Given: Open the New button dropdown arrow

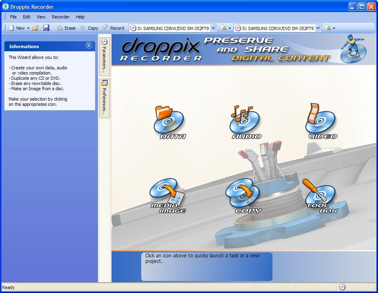Looking at the screenshot, I should 28,28.
